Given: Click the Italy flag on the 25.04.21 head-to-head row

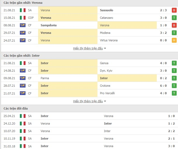Looking at the screenshot, I should 23,116.
